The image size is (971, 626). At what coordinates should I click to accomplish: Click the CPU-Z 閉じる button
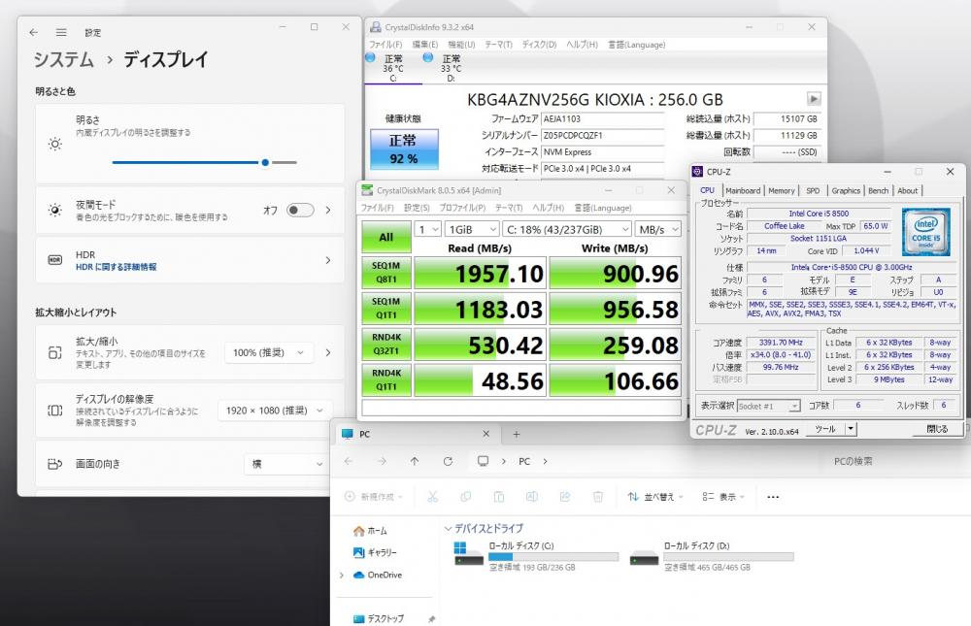click(936, 428)
